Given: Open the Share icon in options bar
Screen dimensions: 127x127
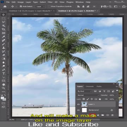Looking at the screenshot, I should pos(124,6).
